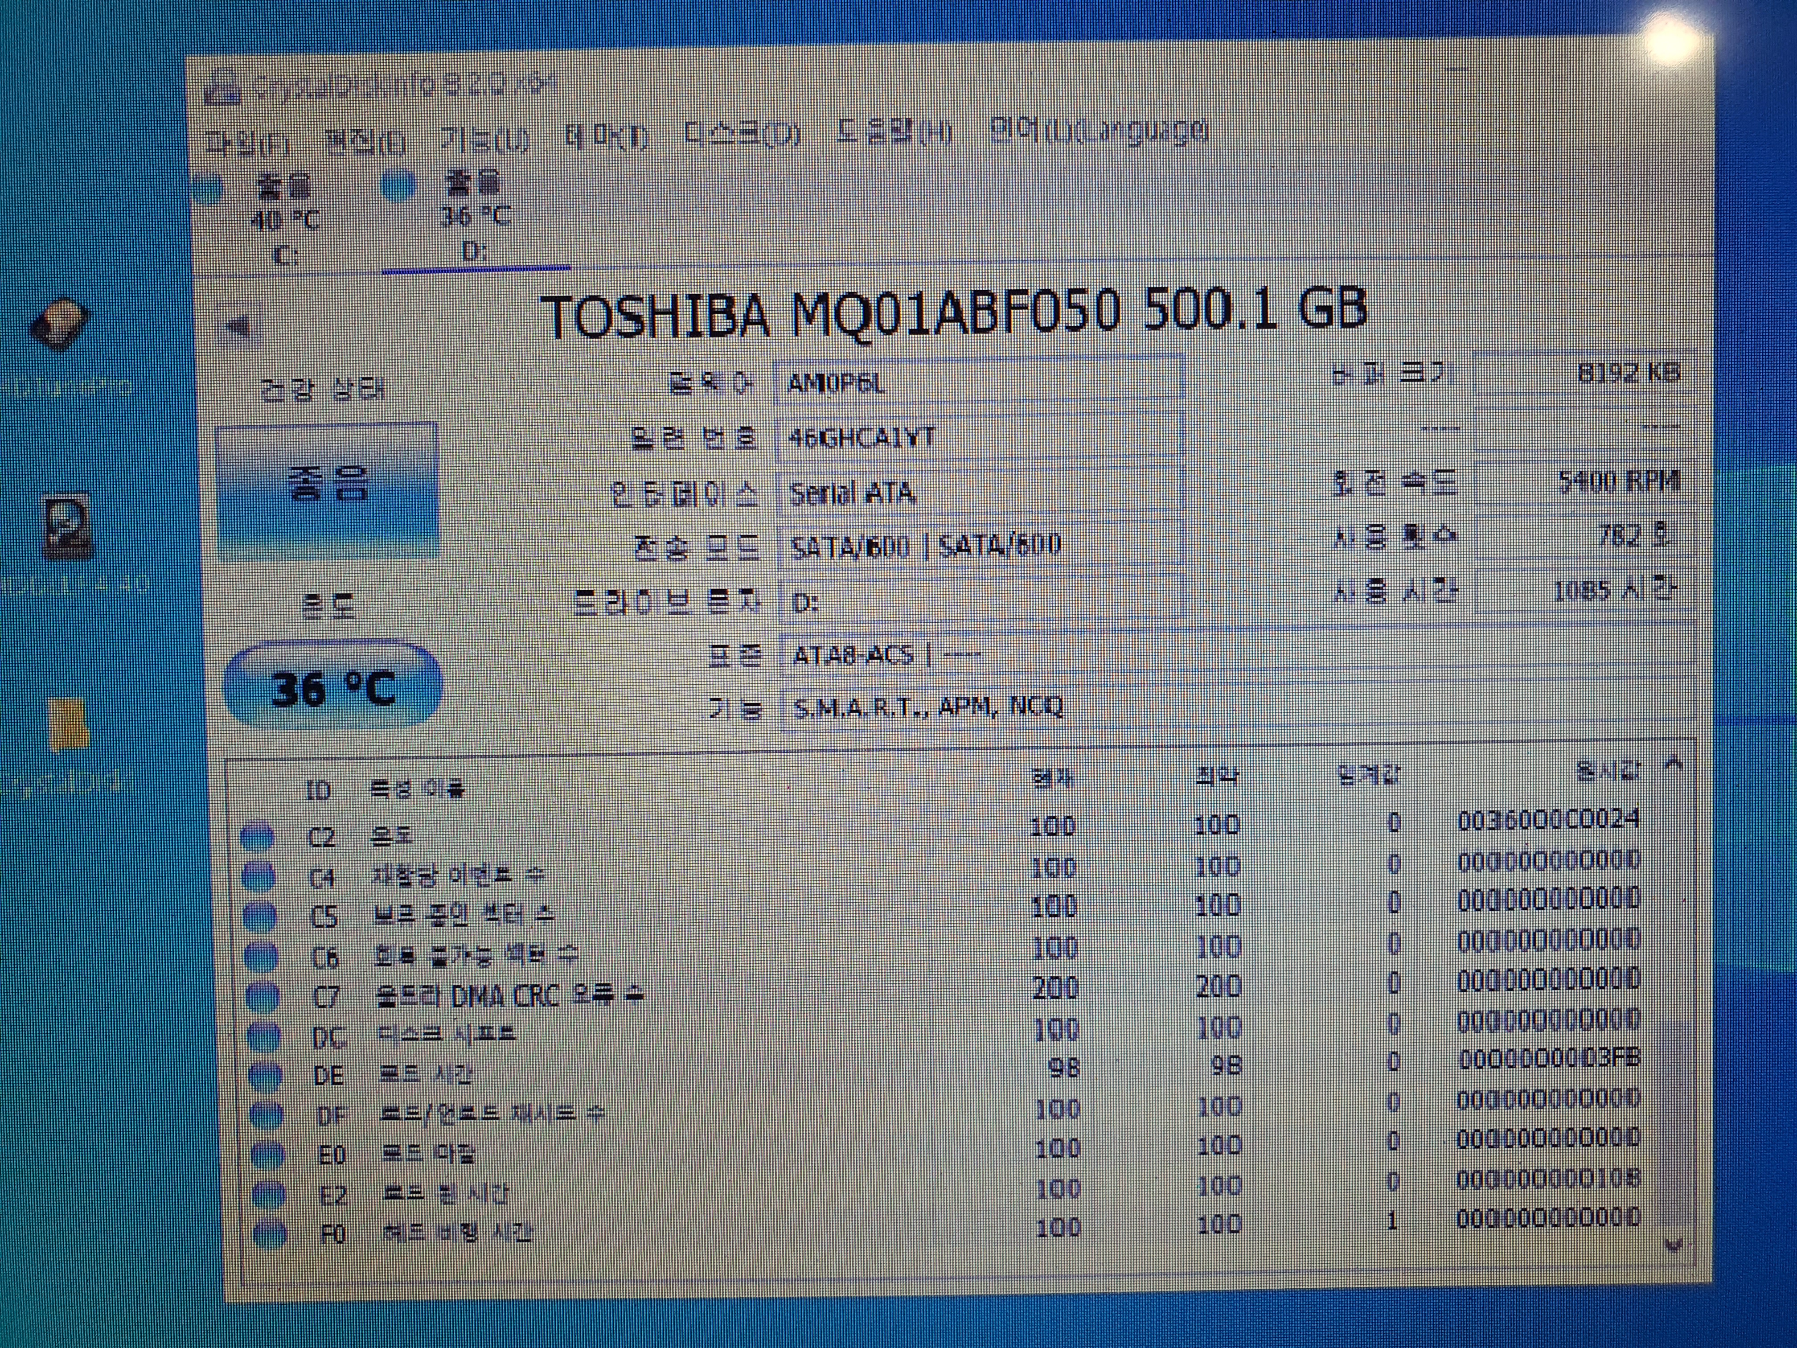
Task: Click the ID column header
Action: click(x=318, y=791)
